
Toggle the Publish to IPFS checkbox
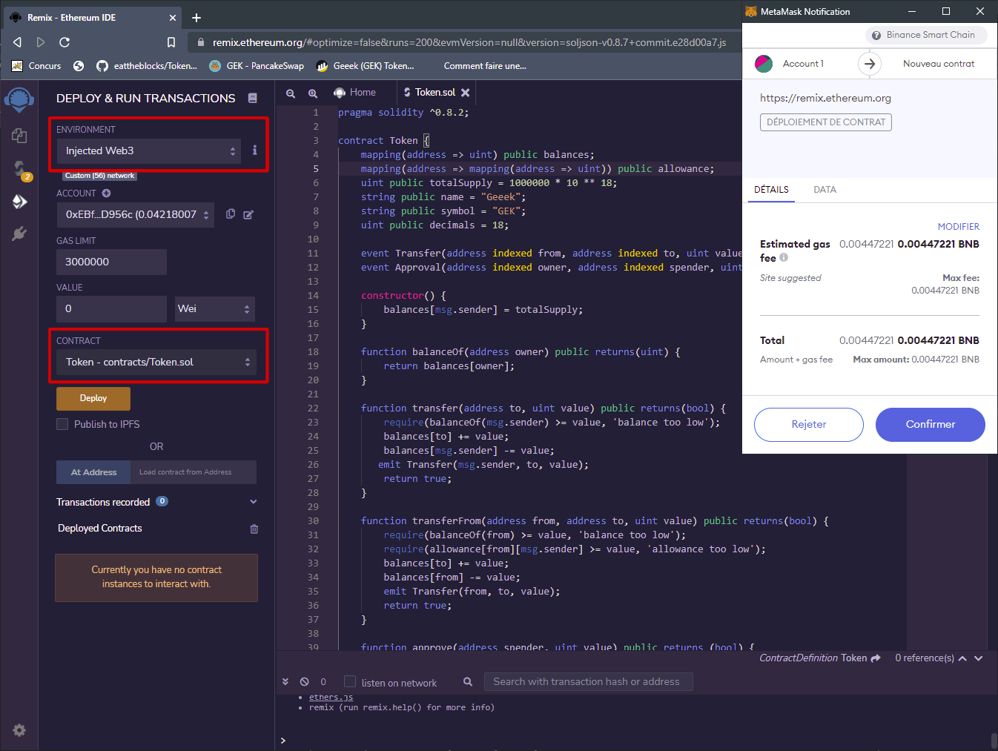(62, 424)
